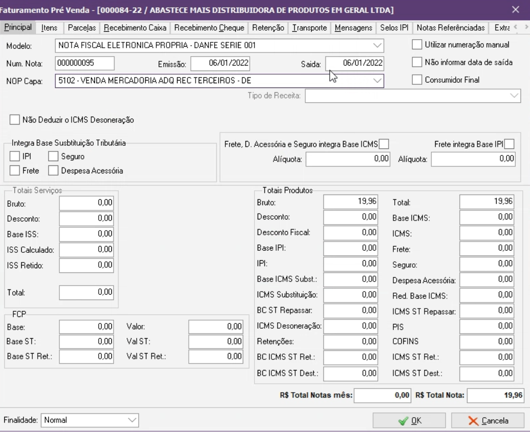Check Não informar data de saída
530x432 pixels.
point(417,63)
